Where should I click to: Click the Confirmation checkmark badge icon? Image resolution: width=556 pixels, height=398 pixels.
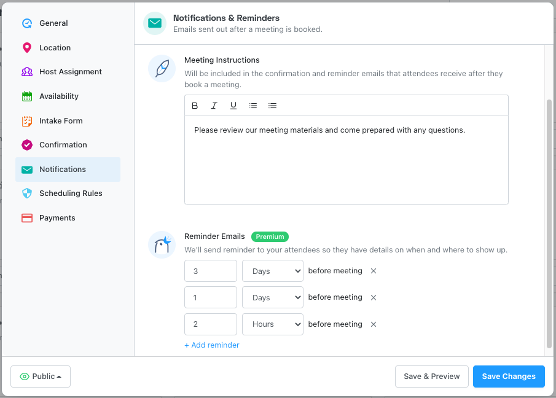click(27, 145)
